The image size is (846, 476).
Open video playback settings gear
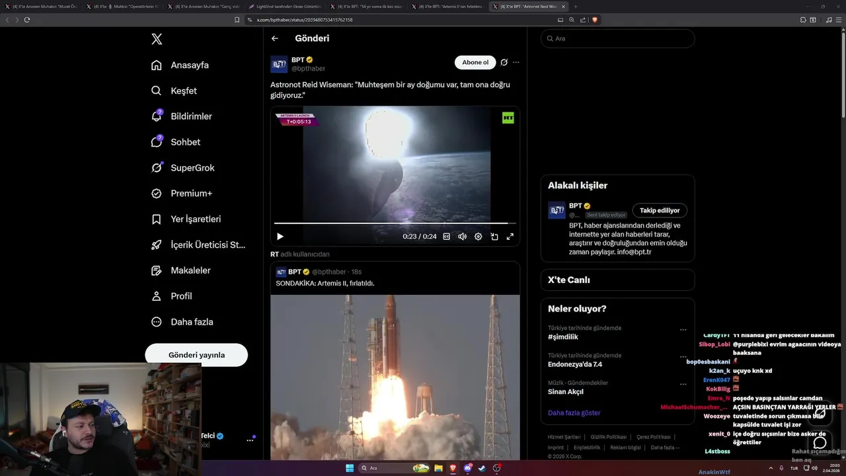click(479, 237)
